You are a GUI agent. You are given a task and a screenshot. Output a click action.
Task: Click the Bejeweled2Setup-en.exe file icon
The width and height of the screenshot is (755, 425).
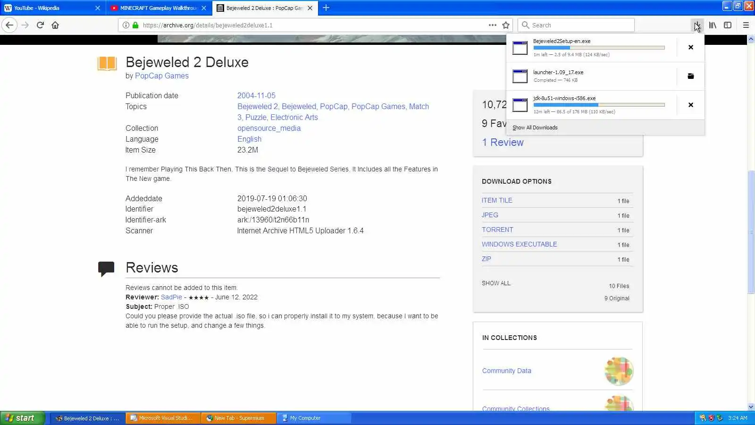pos(520,48)
